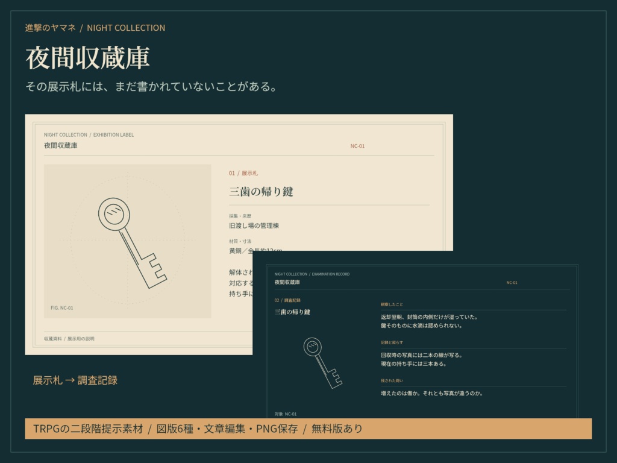Click '夜間収蔵庫' in the beige card header
Viewport: 617px width, 463px height.
(61, 145)
